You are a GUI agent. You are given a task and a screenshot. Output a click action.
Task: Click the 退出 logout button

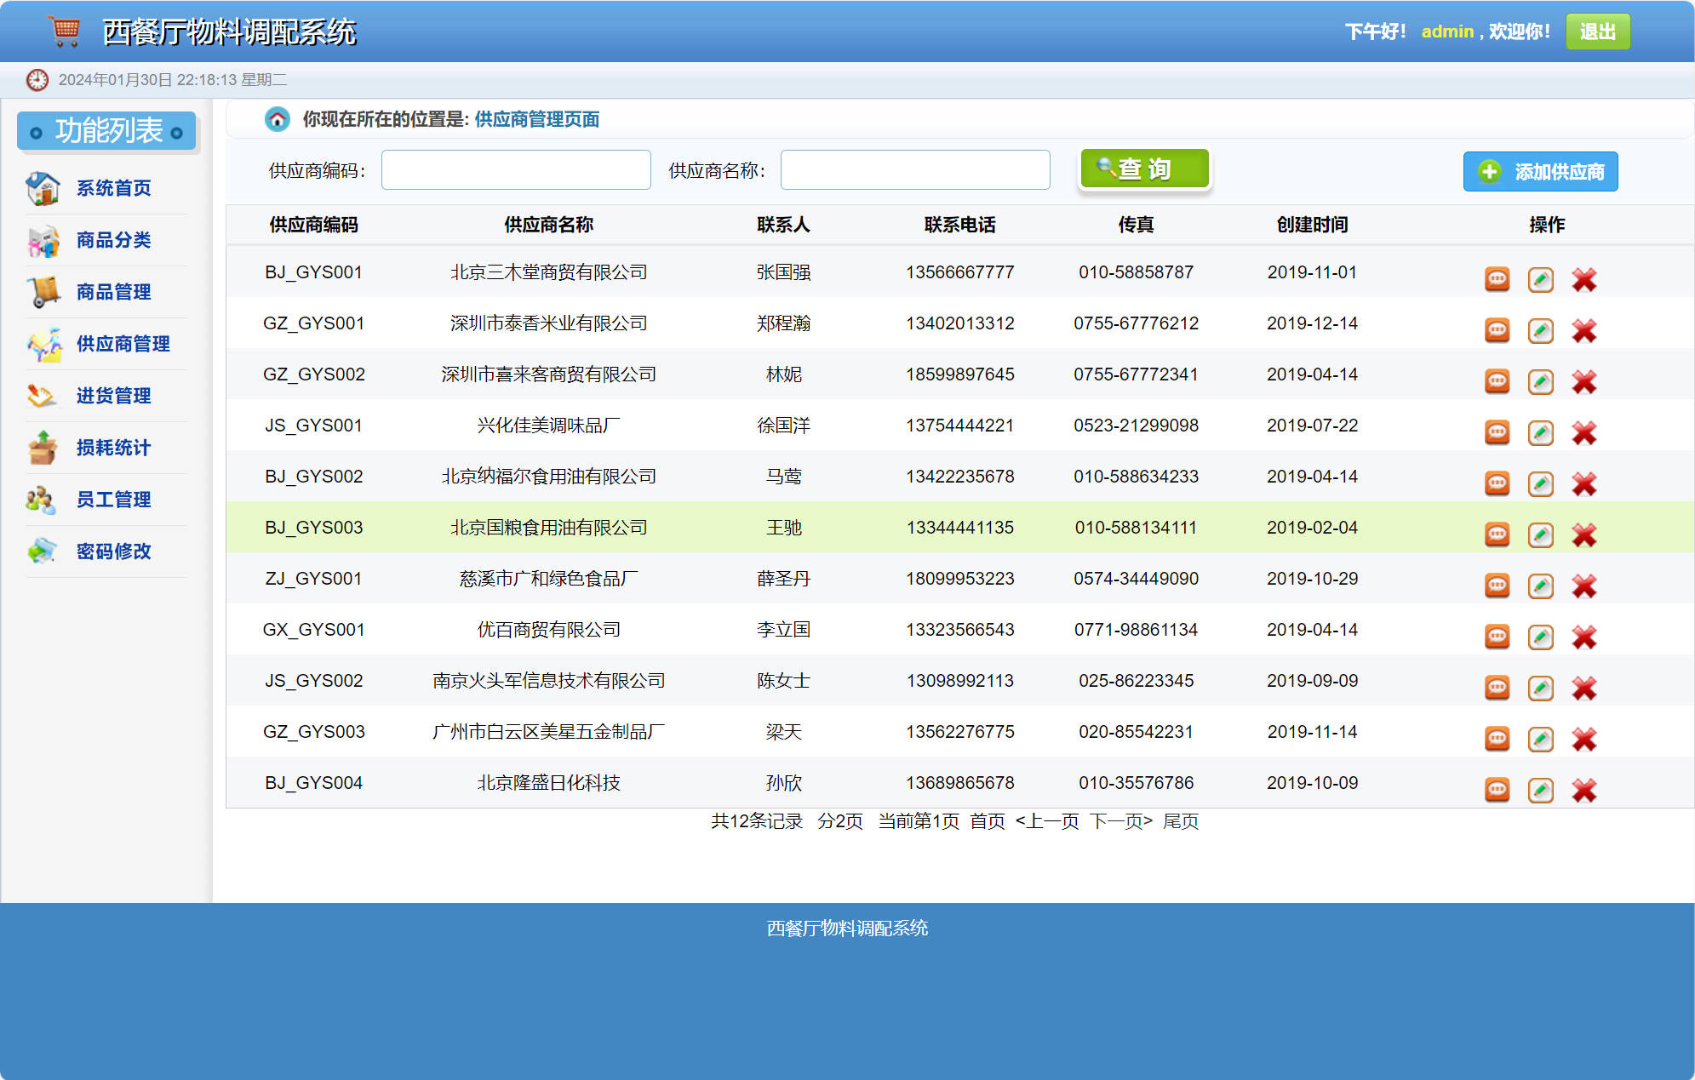click(x=1597, y=31)
